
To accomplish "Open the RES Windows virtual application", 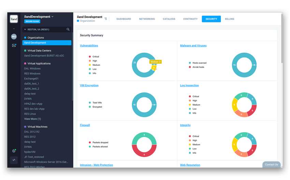I will 32,74.
